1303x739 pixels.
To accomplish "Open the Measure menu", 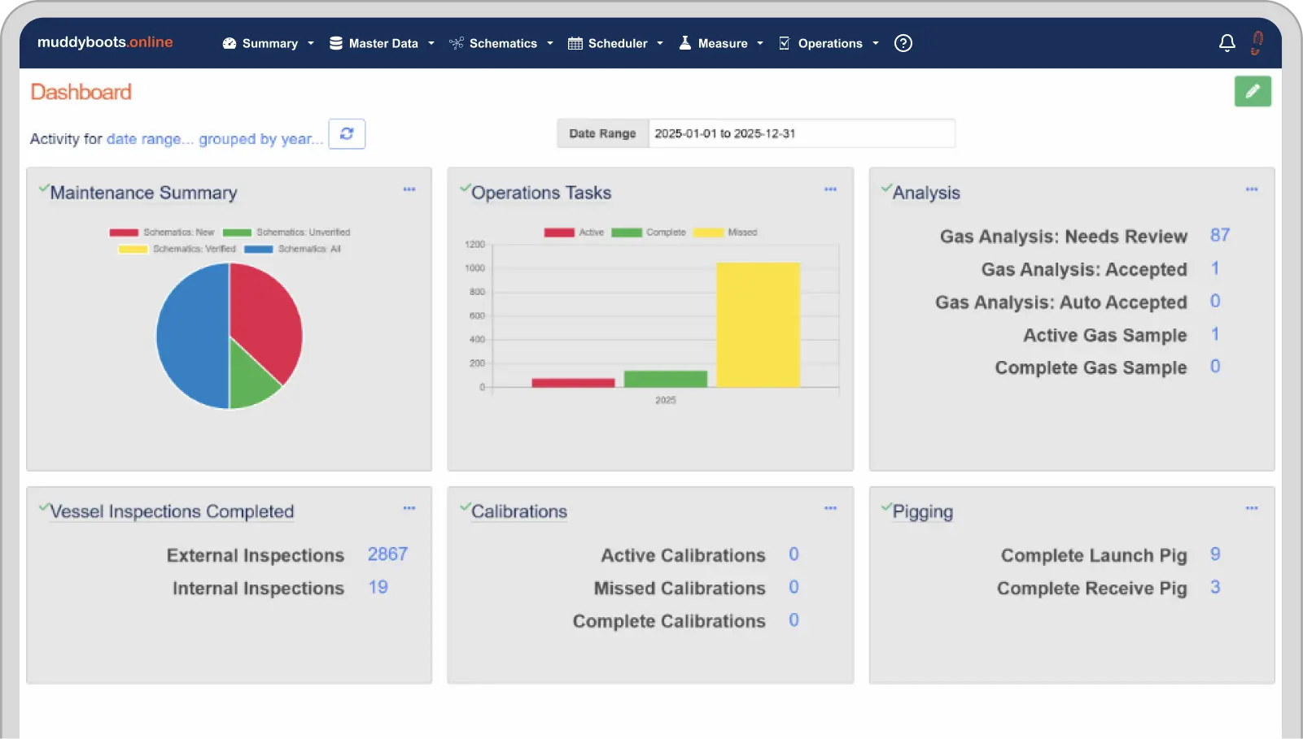I will point(721,44).
